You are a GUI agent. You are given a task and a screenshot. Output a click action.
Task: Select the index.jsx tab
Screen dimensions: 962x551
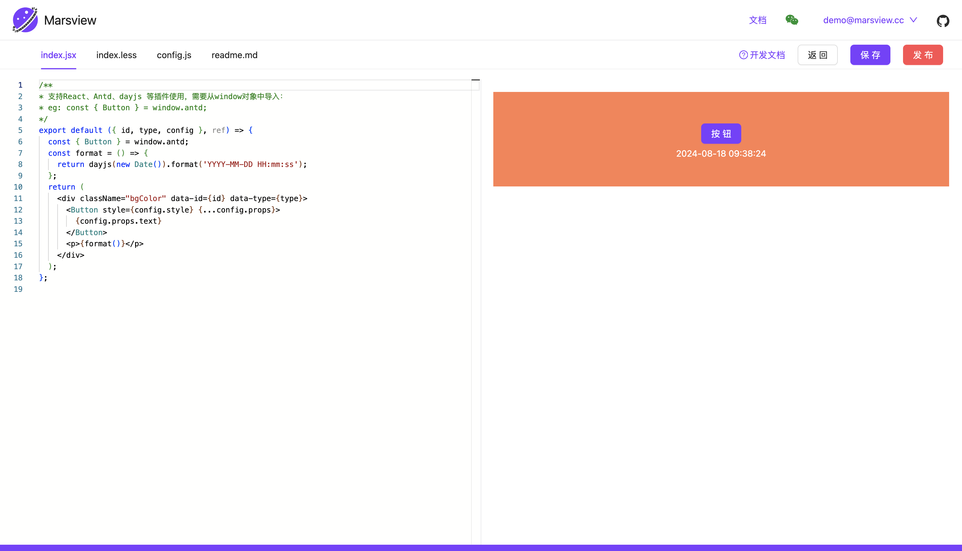(x=58, y=55)
